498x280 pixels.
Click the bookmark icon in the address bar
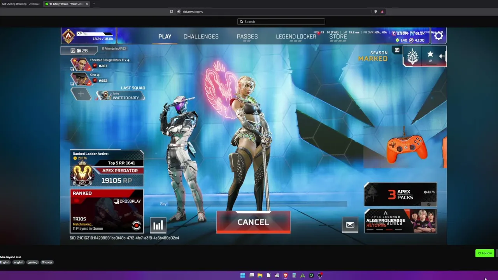[172, 12]
